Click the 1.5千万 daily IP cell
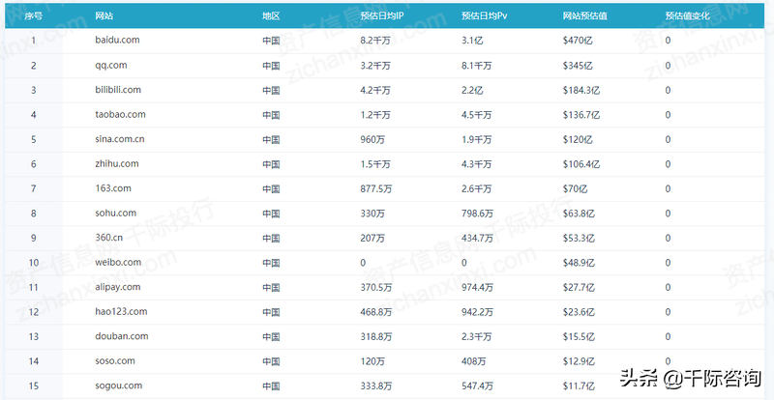This screenshot has height=400, width=774. pyautogui.click(x=375, y=164)
